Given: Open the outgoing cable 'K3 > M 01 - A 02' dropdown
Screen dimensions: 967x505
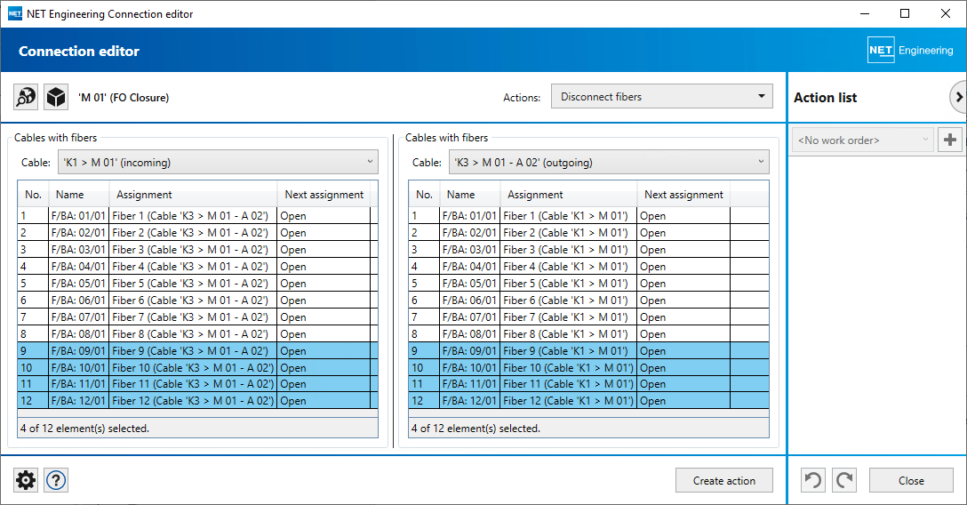Looking at the screenshot, I should (x=609, y=162).
